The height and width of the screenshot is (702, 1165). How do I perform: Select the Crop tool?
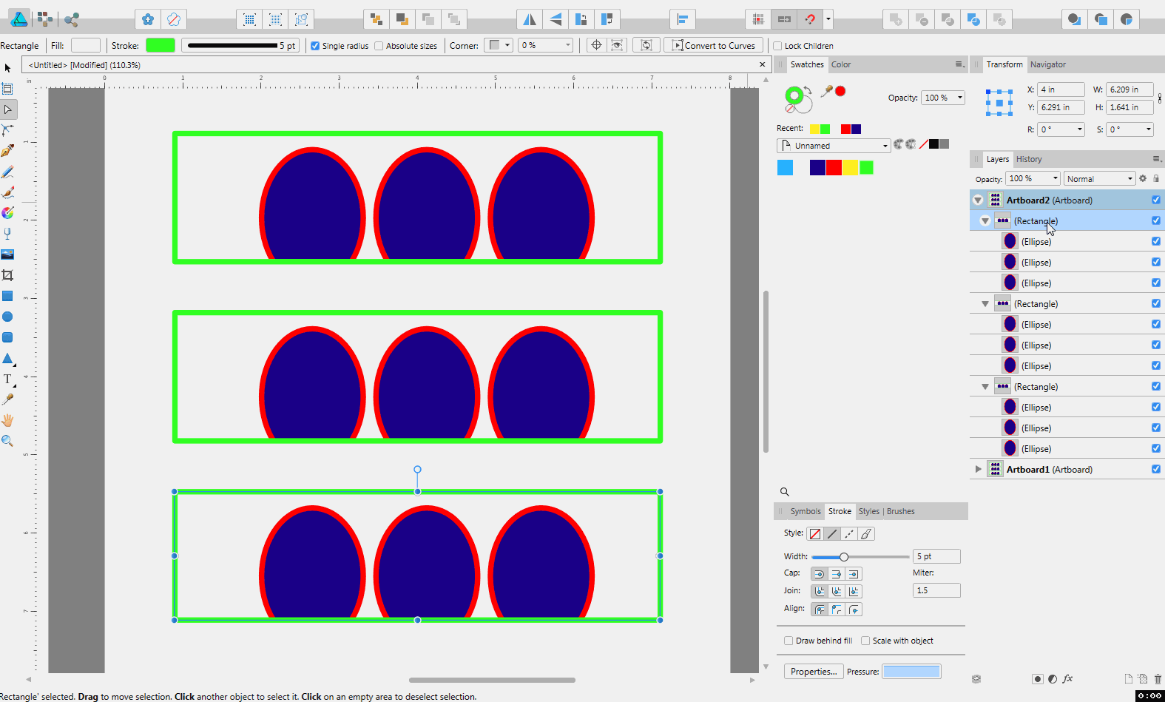[x=7, y=275]
